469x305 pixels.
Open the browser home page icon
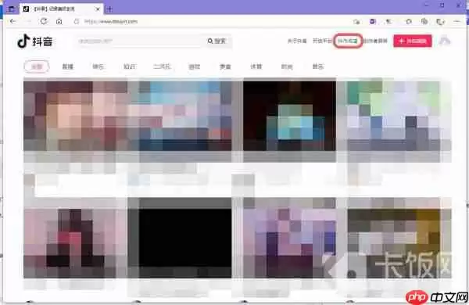59,22
